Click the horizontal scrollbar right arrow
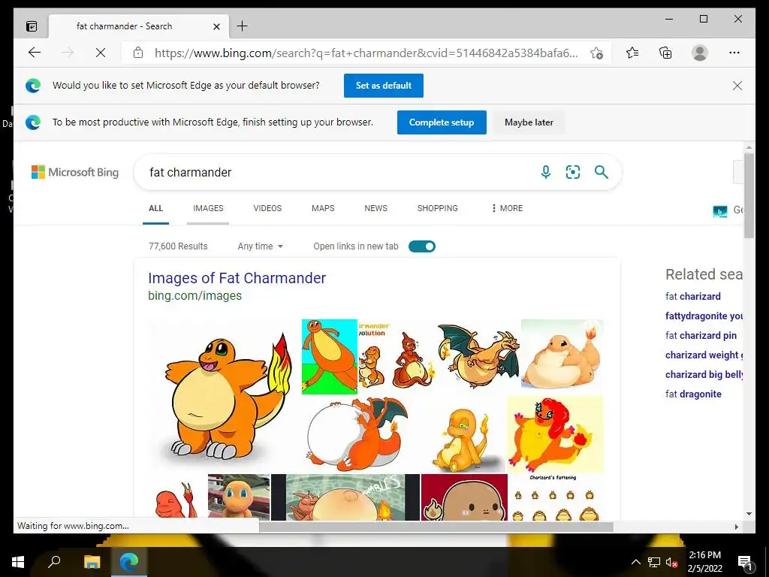 pyautogui.click(x=736, y=527)
